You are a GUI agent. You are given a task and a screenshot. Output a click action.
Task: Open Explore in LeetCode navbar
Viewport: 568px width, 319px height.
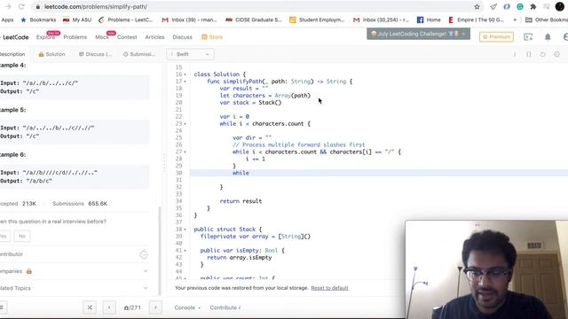45,37
